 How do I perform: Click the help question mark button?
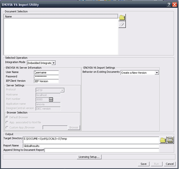point(169,5)
